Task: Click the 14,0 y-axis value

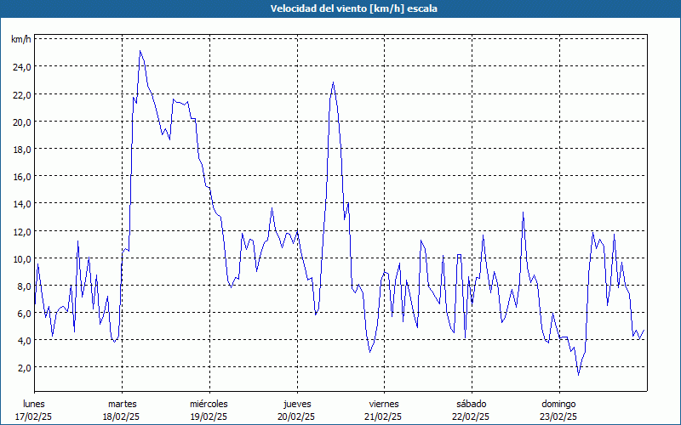Action: [22, 204]
